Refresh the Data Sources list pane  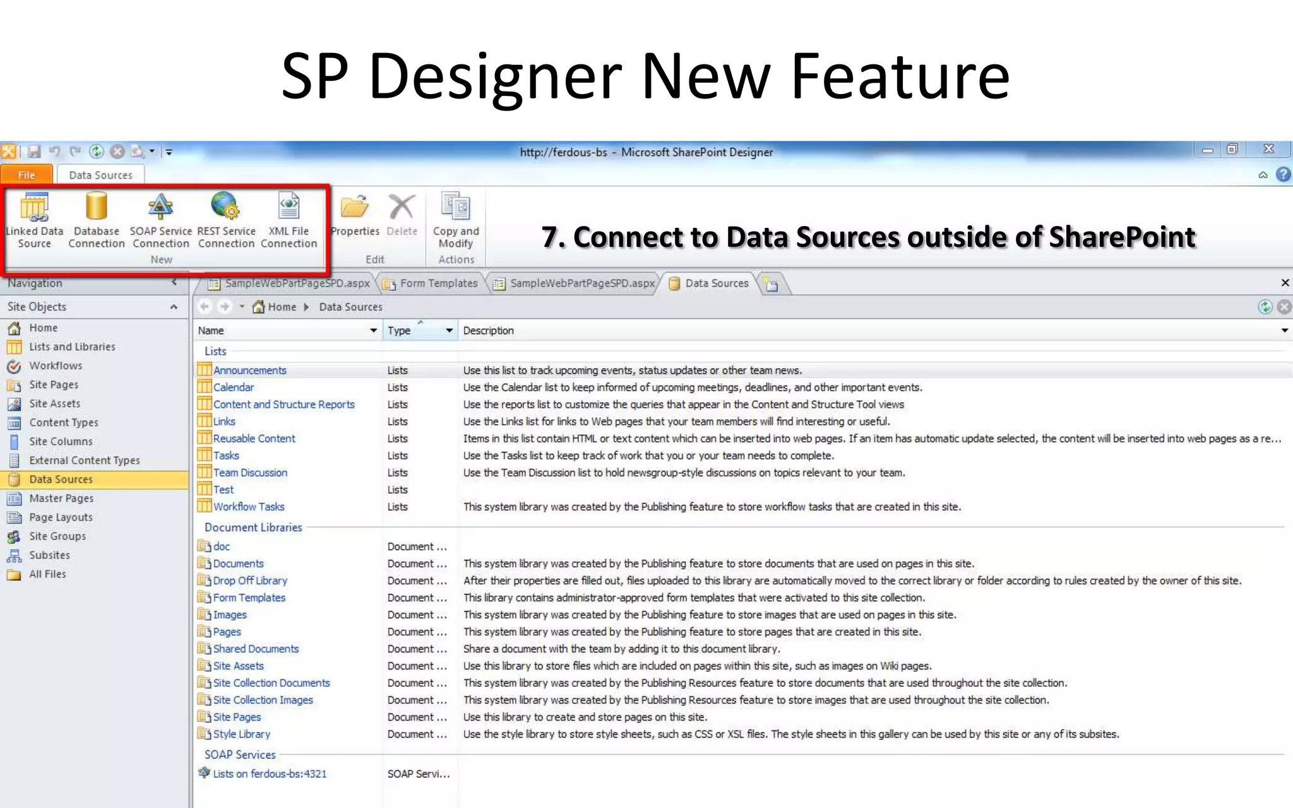(x=1265, y=307)
